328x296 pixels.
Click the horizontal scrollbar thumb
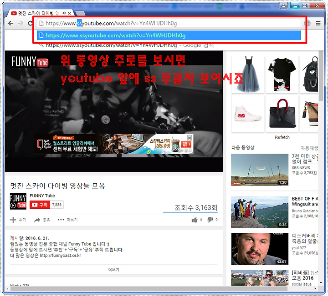click(x=149, y=289)
